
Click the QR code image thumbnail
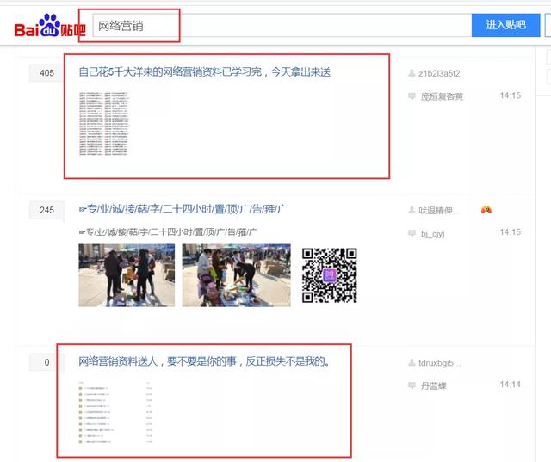[329, 275]
